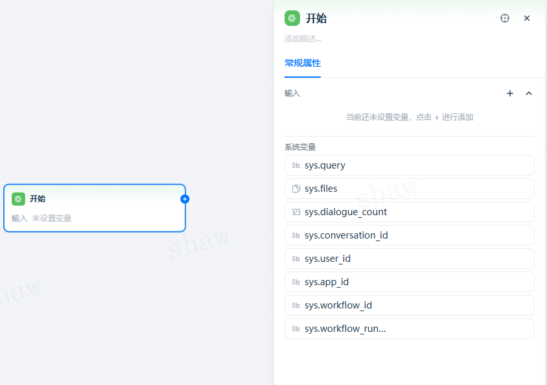The image size is (547, 385).
Task: Select the sys.conversation_id variable row
Action: pyautogui.click(x=409, y=235)
